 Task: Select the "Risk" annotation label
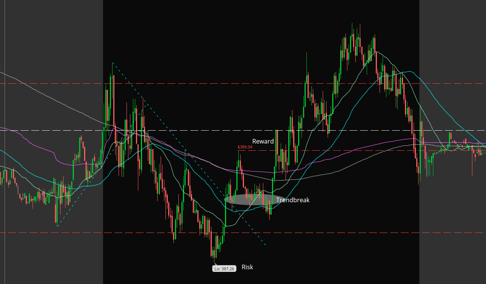pyautogui.click(x=247, y=267)
